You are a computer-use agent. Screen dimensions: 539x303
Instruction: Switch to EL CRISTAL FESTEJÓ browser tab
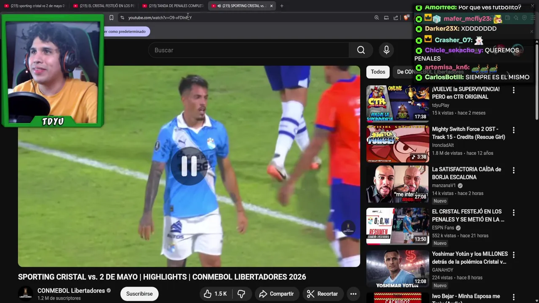[104, 6]
